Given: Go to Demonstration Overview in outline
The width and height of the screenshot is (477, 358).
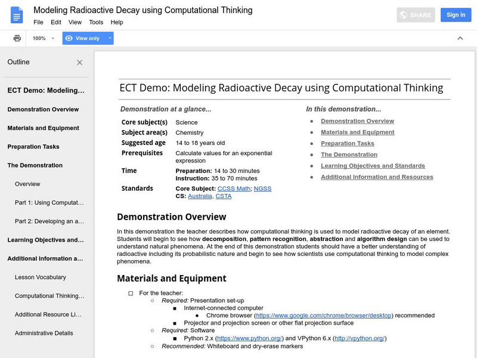Looking at the screenshot, I should (43, 109).
